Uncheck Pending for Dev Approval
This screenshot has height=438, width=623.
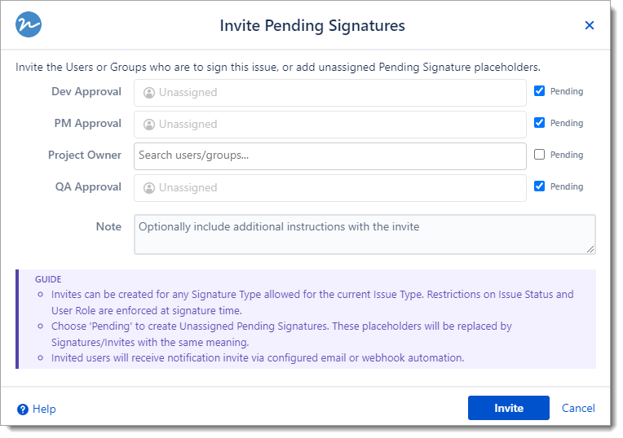(539, 91)
